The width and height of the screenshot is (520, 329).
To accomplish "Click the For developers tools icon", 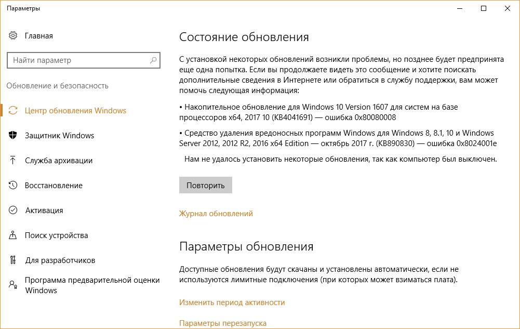I will click(13, 260).
